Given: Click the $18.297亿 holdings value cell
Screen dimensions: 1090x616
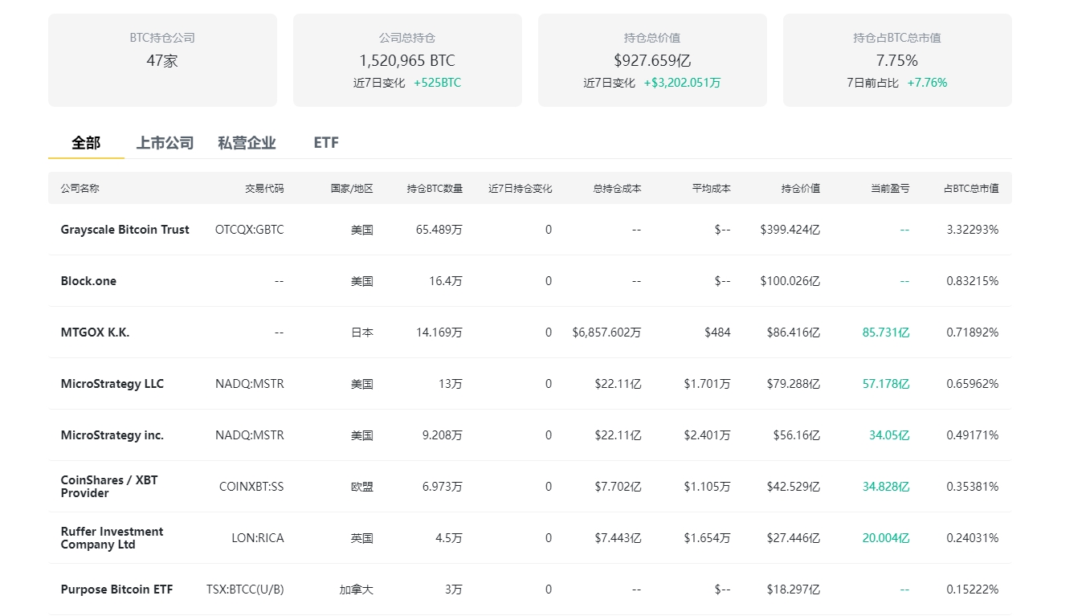Looking at the screenshot, I should 794,589.
